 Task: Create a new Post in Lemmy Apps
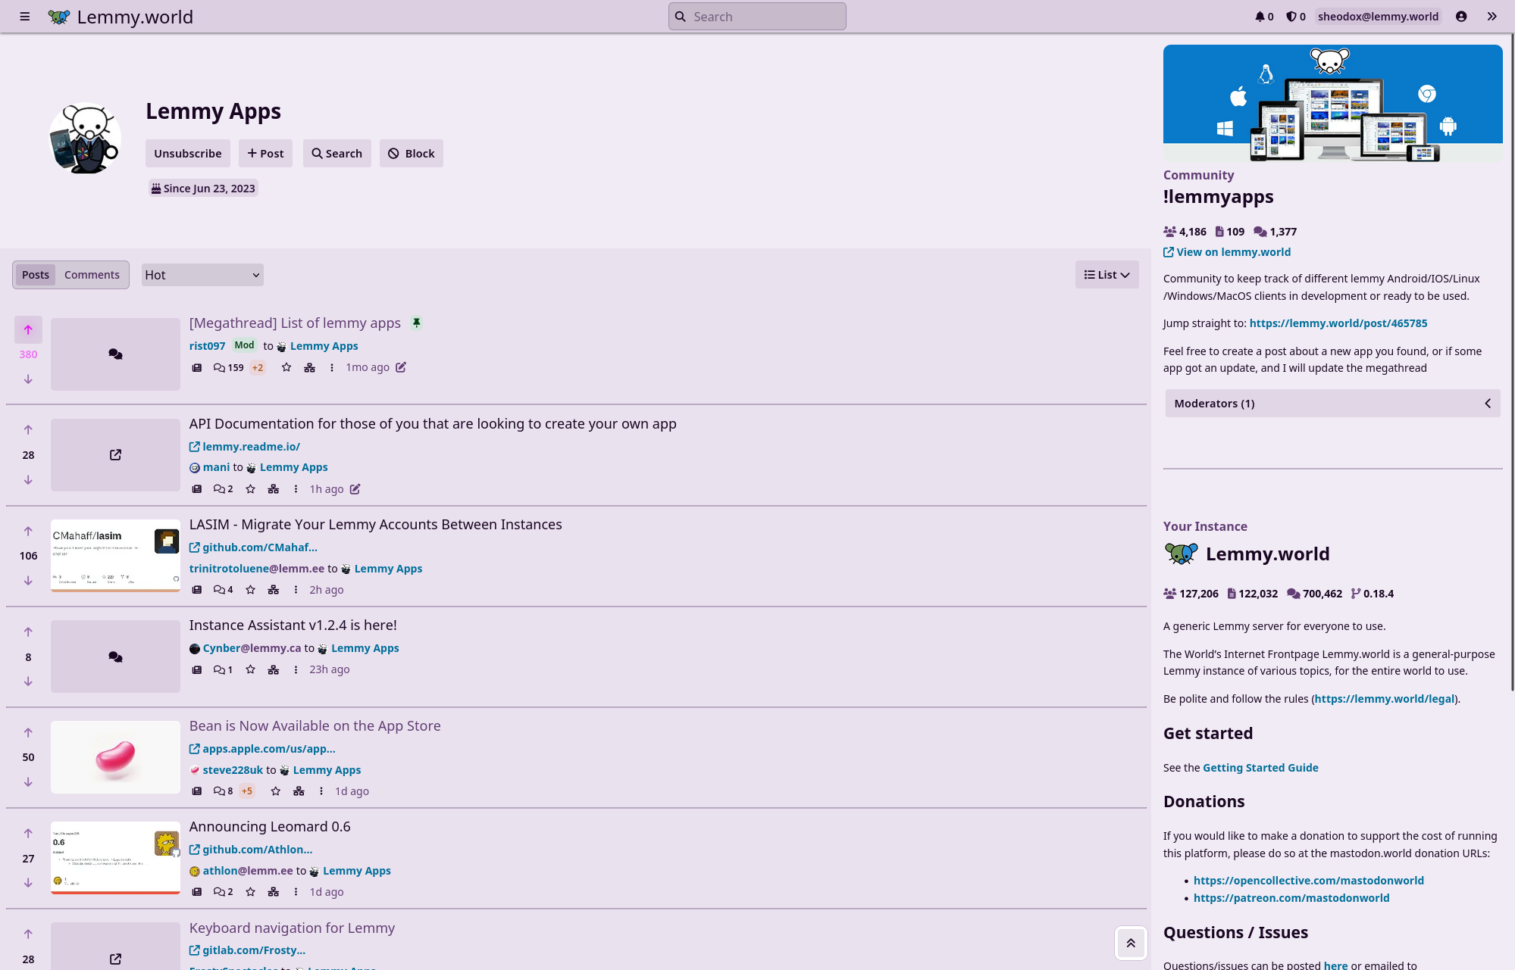point(265,154)
